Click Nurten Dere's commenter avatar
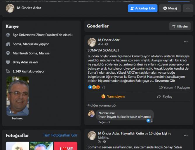Screen dimensions: 195x150 pos(91,114)
